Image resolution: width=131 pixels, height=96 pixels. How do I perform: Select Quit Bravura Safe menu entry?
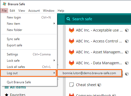pyautogui.click(x=29, y=82)
